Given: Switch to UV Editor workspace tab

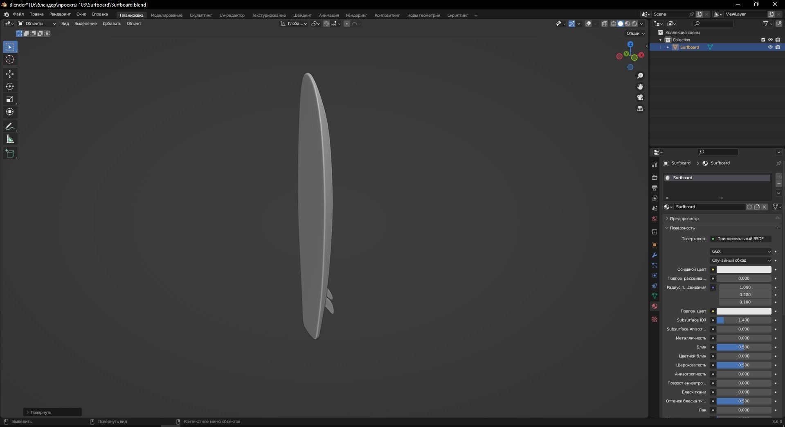Looking at the screenshot, I should click(232, 16).
